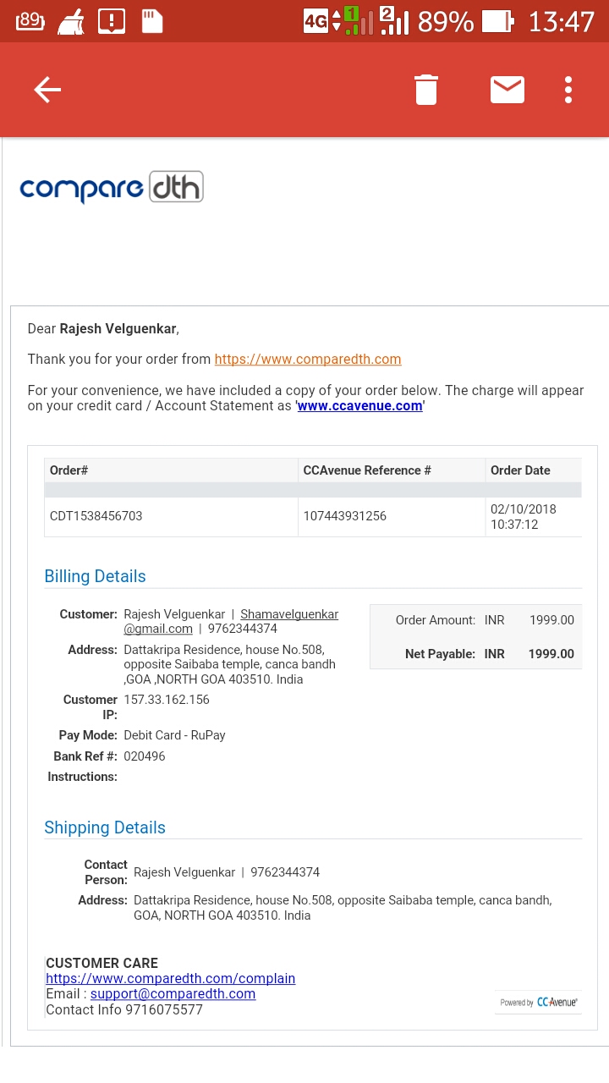Tap the Billing Details heading
This screenshot has height=1083, width=609.
point(95,576)
